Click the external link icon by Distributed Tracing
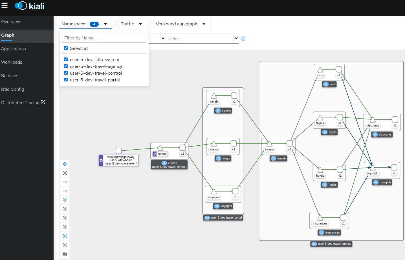Image resolution: width=405 pixels, height=260 pixels. coord(43,102)
